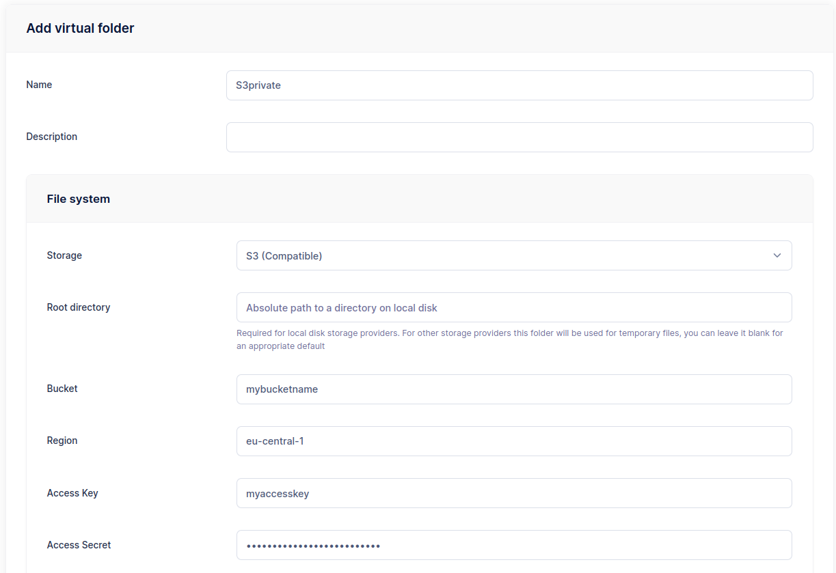Viewport: 836px width, 573px height.
Task: Click the "Bucket" form label
Action: (62, 388)
